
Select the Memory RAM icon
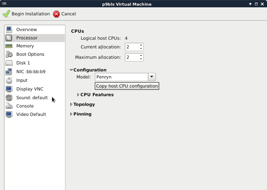pyautogui.click(x=9, y=46)
